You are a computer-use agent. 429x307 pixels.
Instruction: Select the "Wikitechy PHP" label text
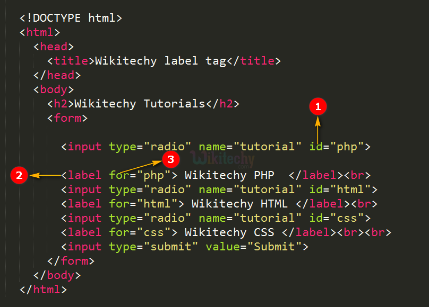[229, 175]
